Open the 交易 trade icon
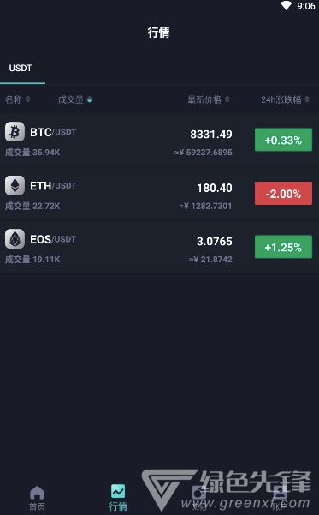 198,493
